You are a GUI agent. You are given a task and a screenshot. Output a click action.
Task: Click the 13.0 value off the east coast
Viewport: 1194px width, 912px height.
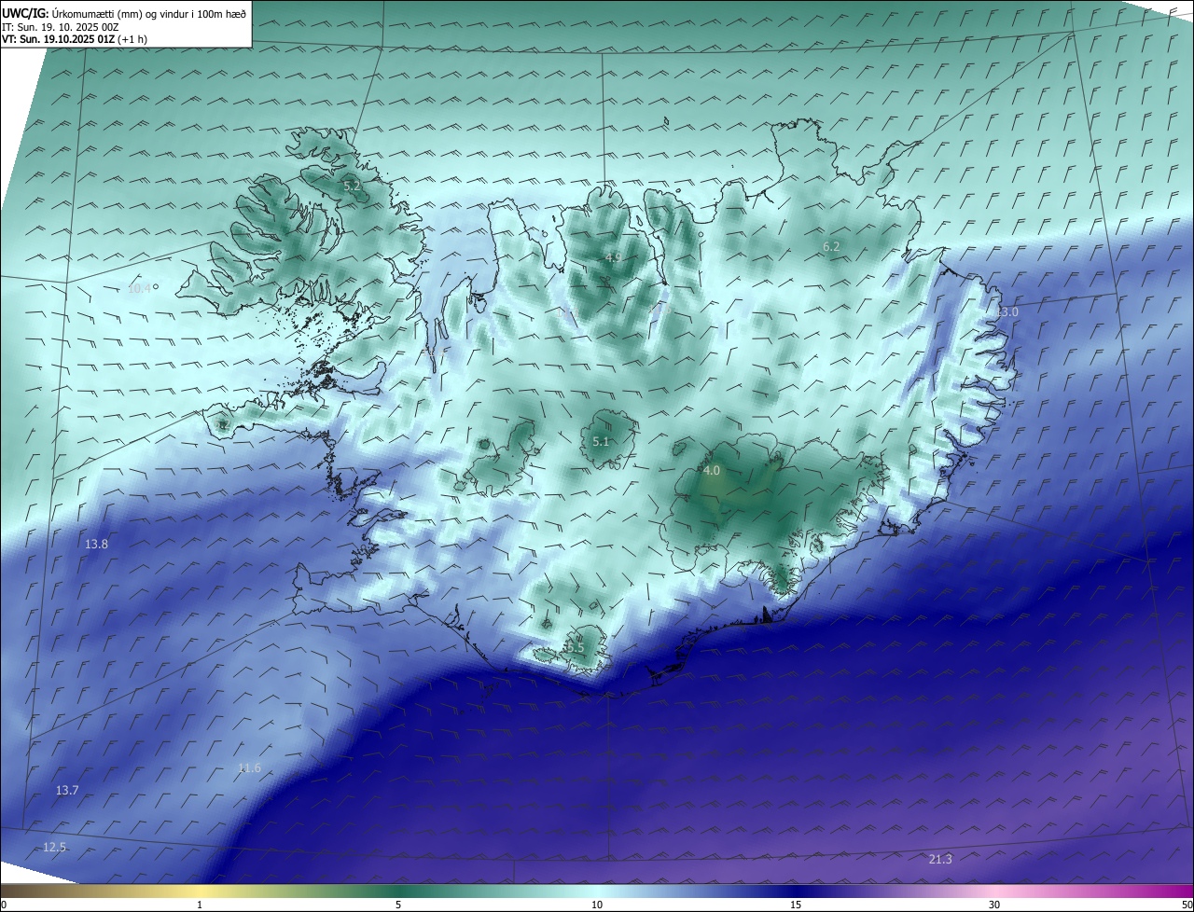coord(1007,312)
